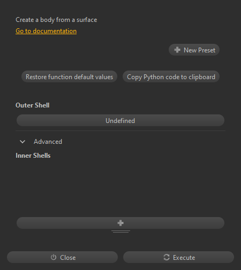Click the Inner Shells heading

(33, 156)
